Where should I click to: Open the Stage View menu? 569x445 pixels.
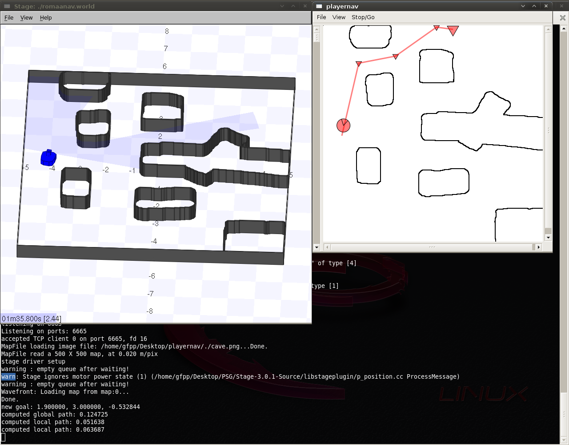(x=27, y=18)
